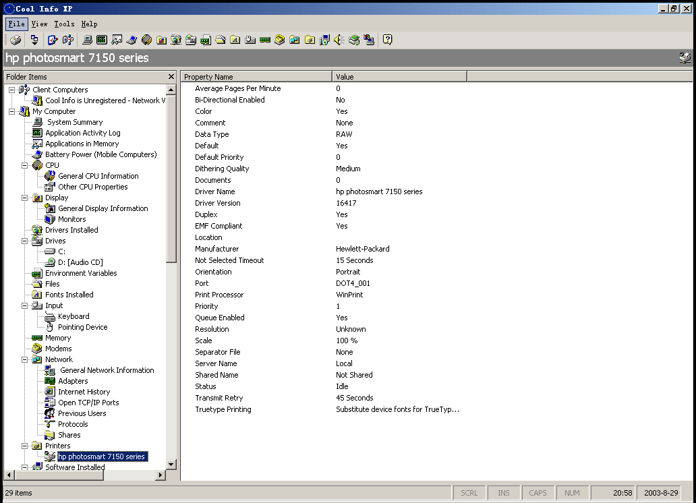
Task: Collapse the My Computer tree node
Action: (x=12, y=111)
